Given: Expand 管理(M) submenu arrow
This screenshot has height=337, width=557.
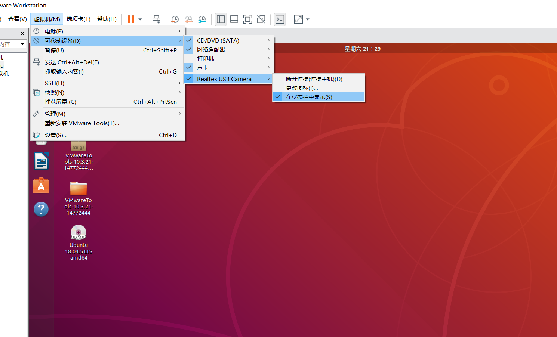Looking at the screenshot, I should [x=179, y=114].
